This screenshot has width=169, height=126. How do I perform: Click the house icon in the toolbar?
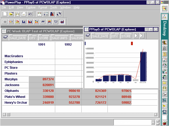coord(39,14)
